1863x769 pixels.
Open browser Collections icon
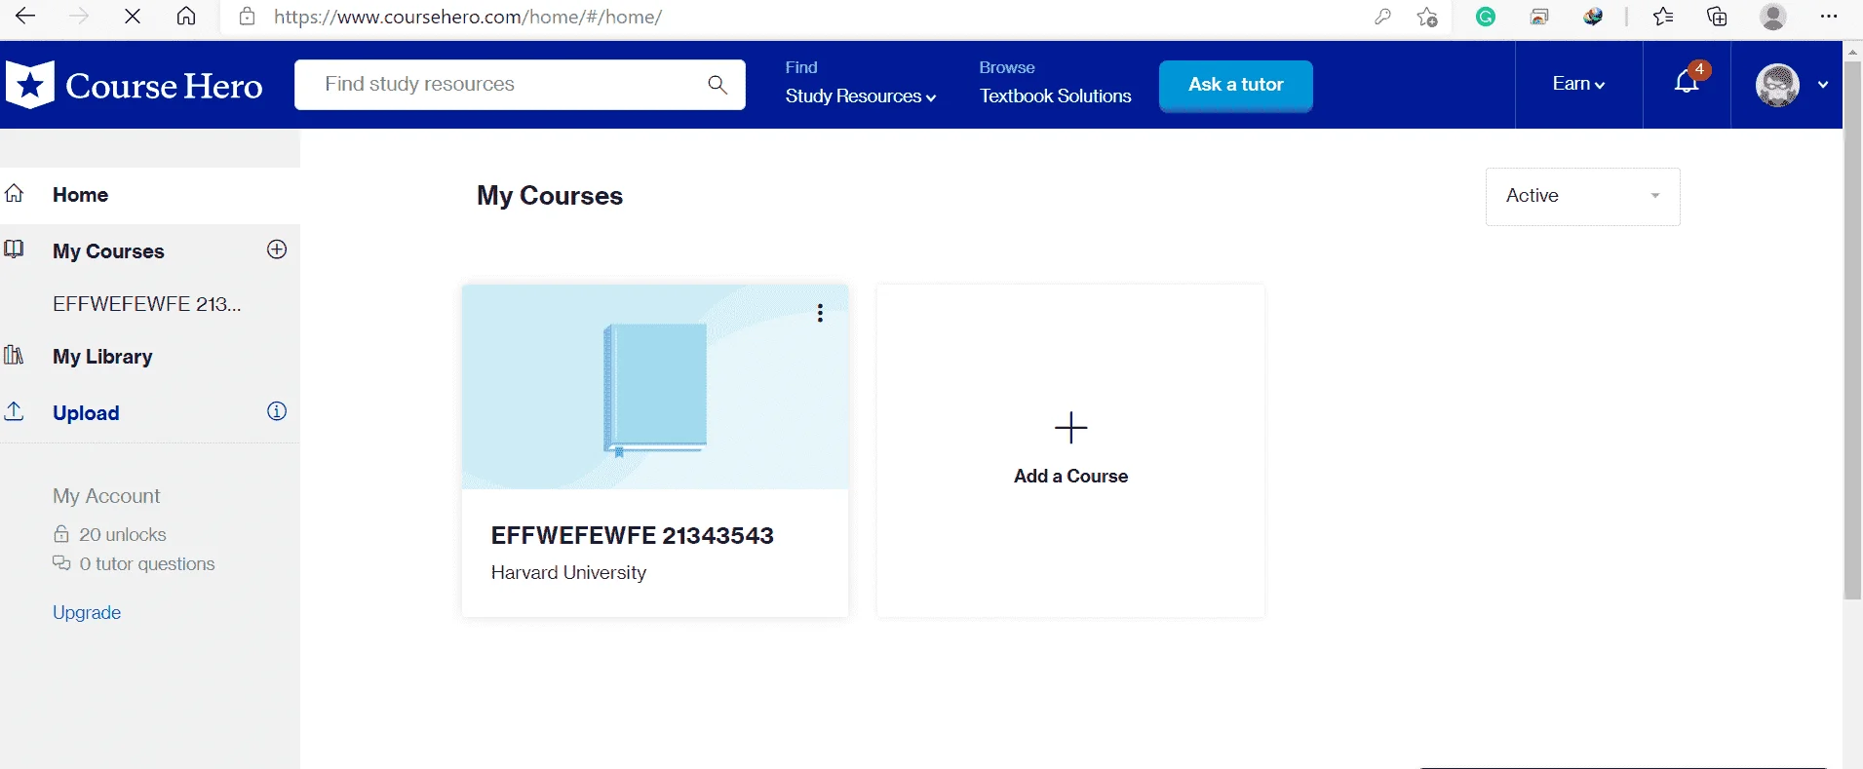(x=1717, y=17)
